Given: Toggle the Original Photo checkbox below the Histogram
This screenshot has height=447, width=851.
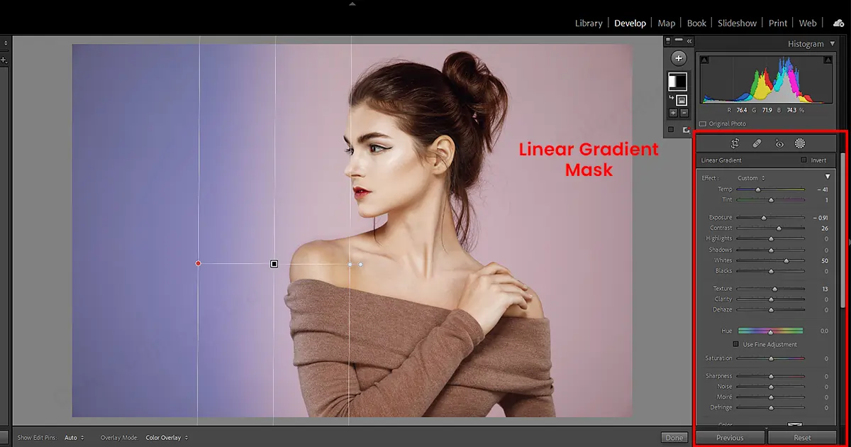Looking at the screenshot, I should [702, 123].
